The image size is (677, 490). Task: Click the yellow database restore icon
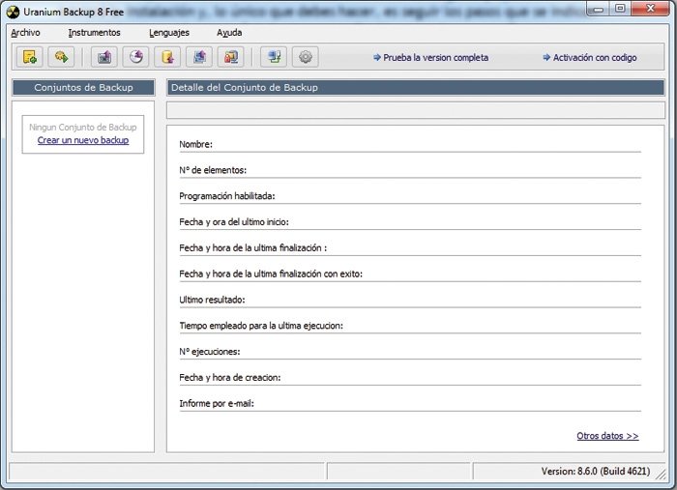pos(167,57)
